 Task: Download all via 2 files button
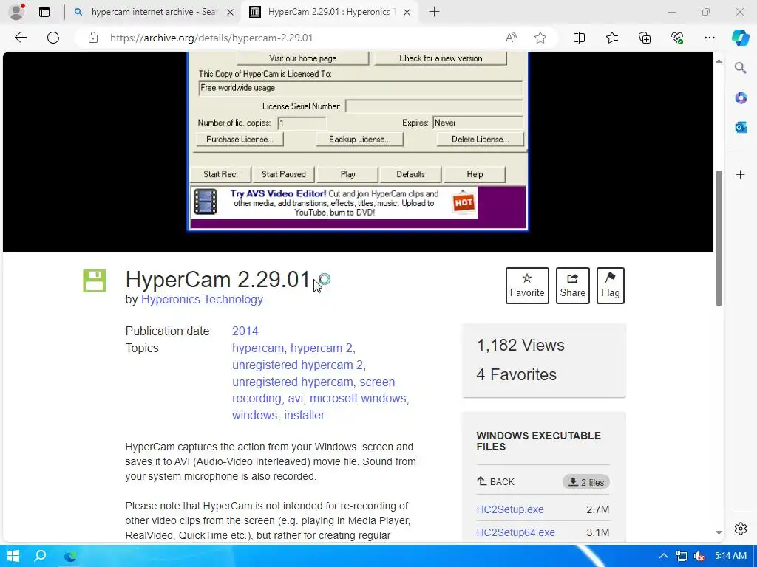pos(586,482)
